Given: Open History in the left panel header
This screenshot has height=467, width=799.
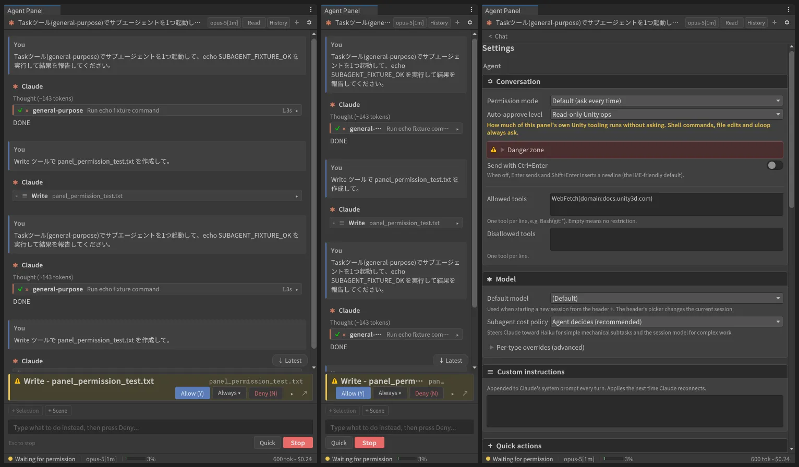Looking at the screenshot, I should (279, 22).
